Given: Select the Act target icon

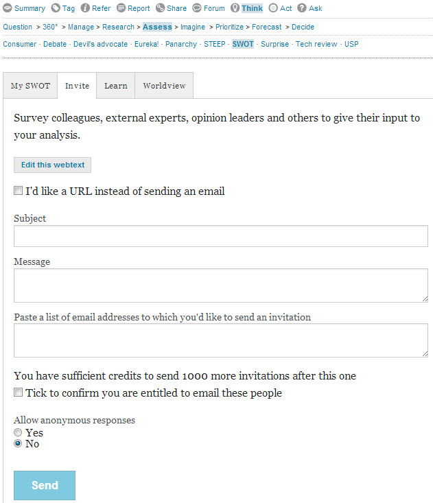Looking at the screenshot, I should click(273, 8).
